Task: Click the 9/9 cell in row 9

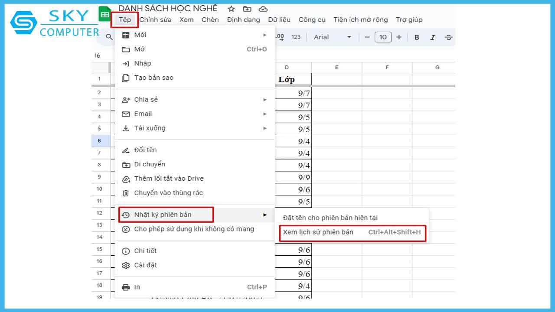Action: [293, 177]
